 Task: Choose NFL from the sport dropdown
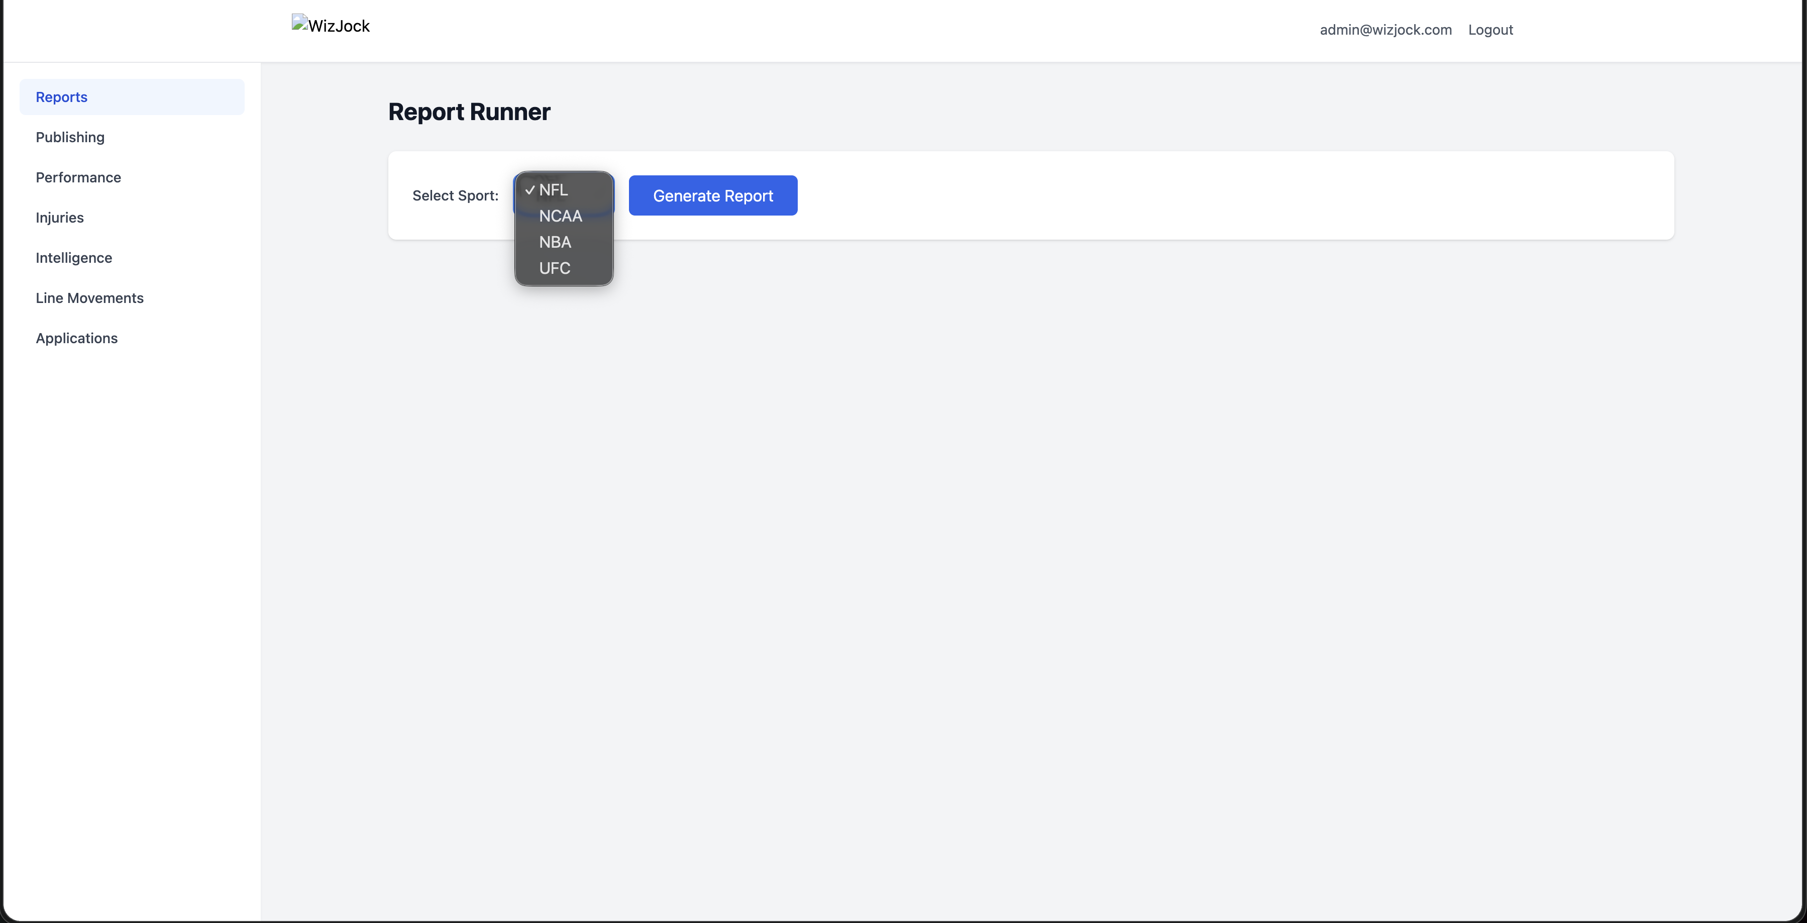(x=564, y=190)
